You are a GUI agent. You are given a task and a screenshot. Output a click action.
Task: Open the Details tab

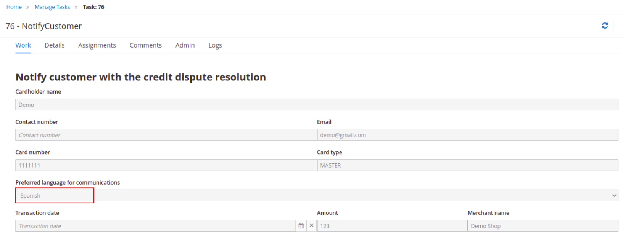pyautogui.click(x=55, y=45)
